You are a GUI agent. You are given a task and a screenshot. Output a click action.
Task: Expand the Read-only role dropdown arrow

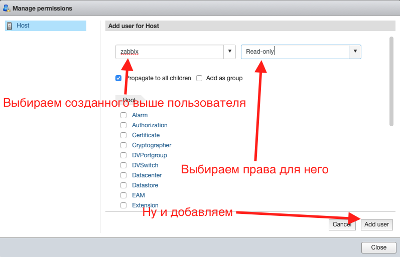(x=355, y=52)
